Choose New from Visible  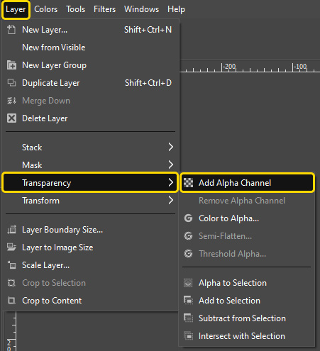pyautogui.click(x=54, y=48)
